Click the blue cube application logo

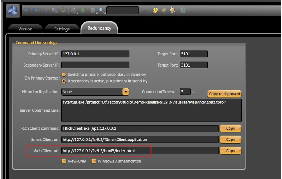click(13, 11)
